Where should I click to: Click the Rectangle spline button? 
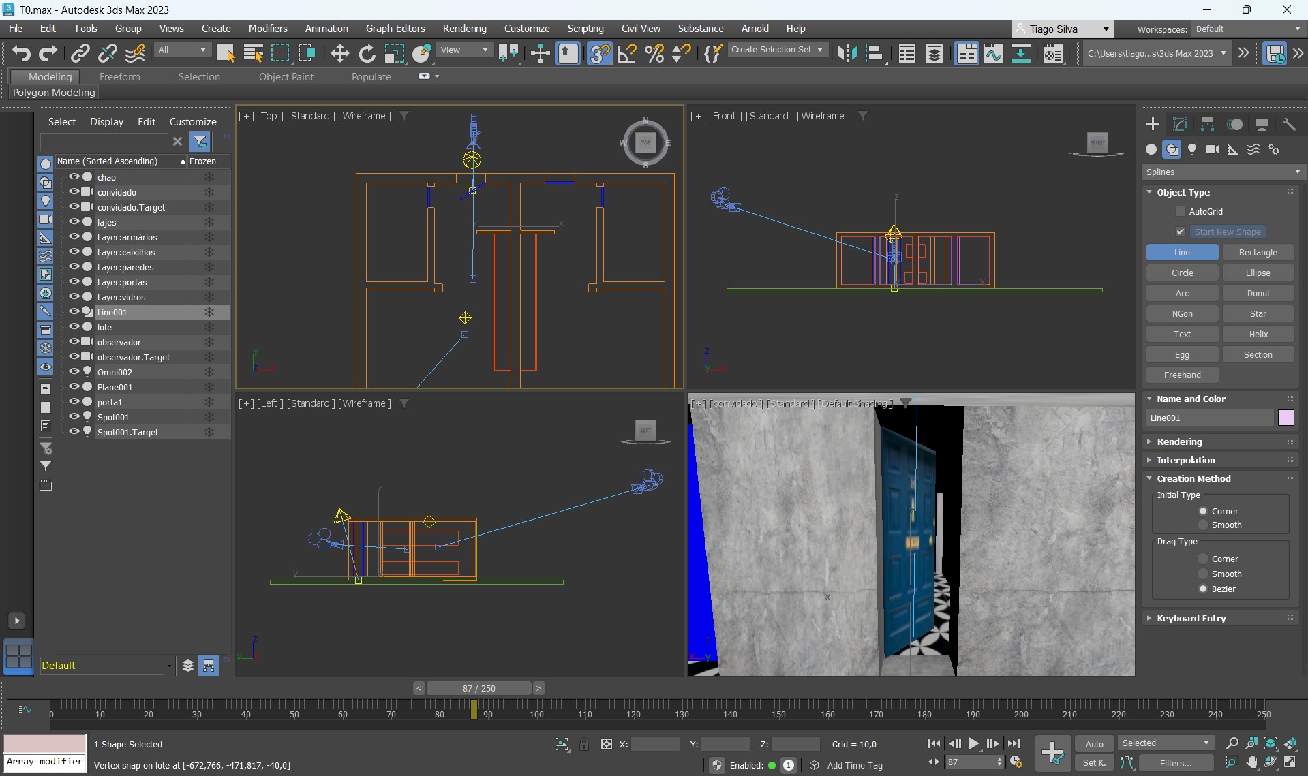(x=1258, y=253)
